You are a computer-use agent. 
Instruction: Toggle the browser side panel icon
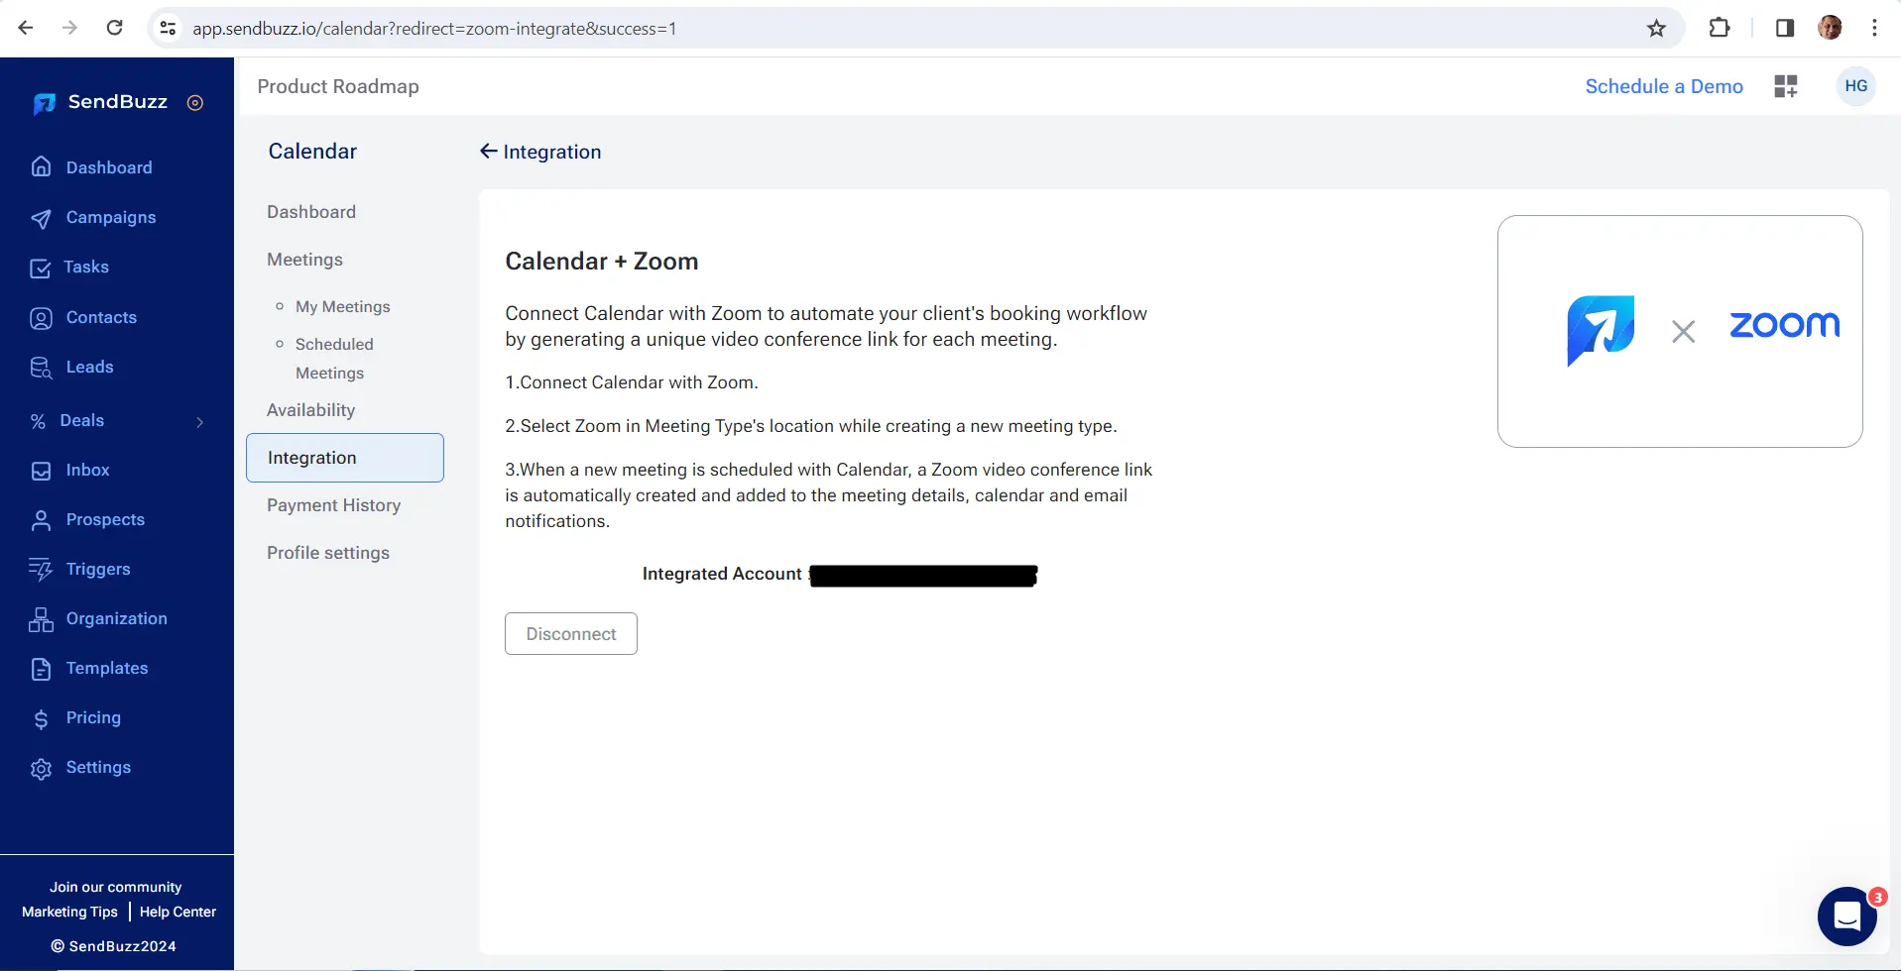1784,28
